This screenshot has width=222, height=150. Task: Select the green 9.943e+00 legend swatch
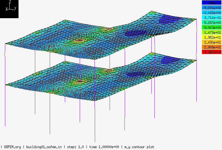click(212, 27)
